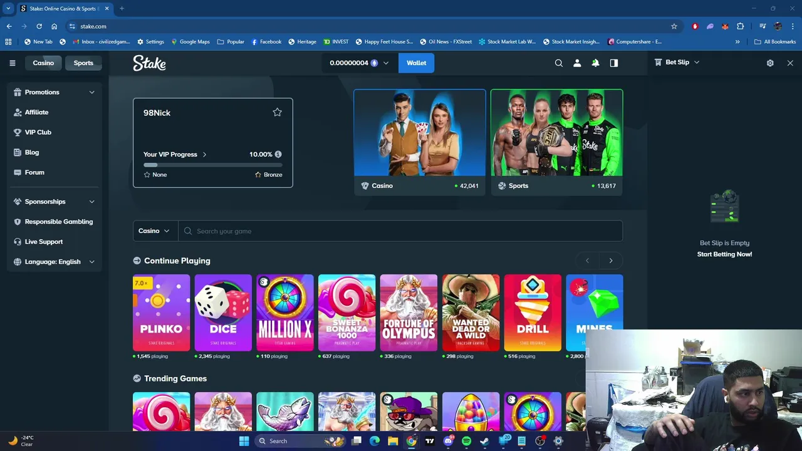Open a new browser tab

pos(122,8)
